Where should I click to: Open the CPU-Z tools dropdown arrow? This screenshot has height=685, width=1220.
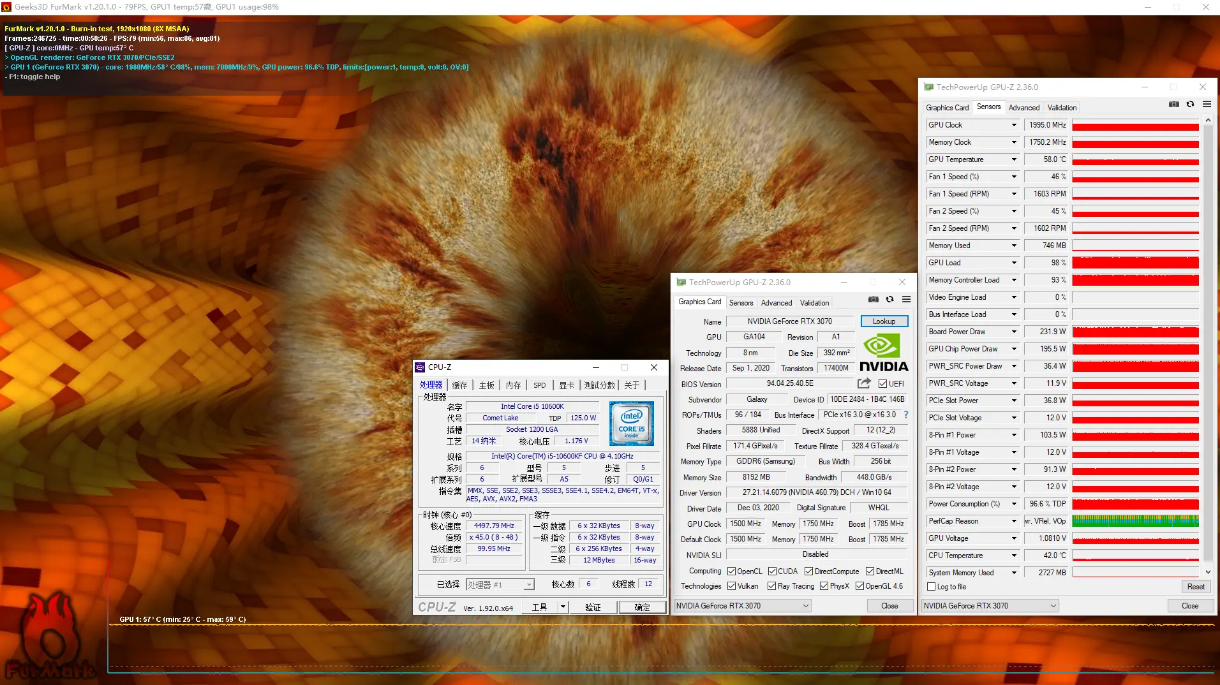[x=563, y=607]
